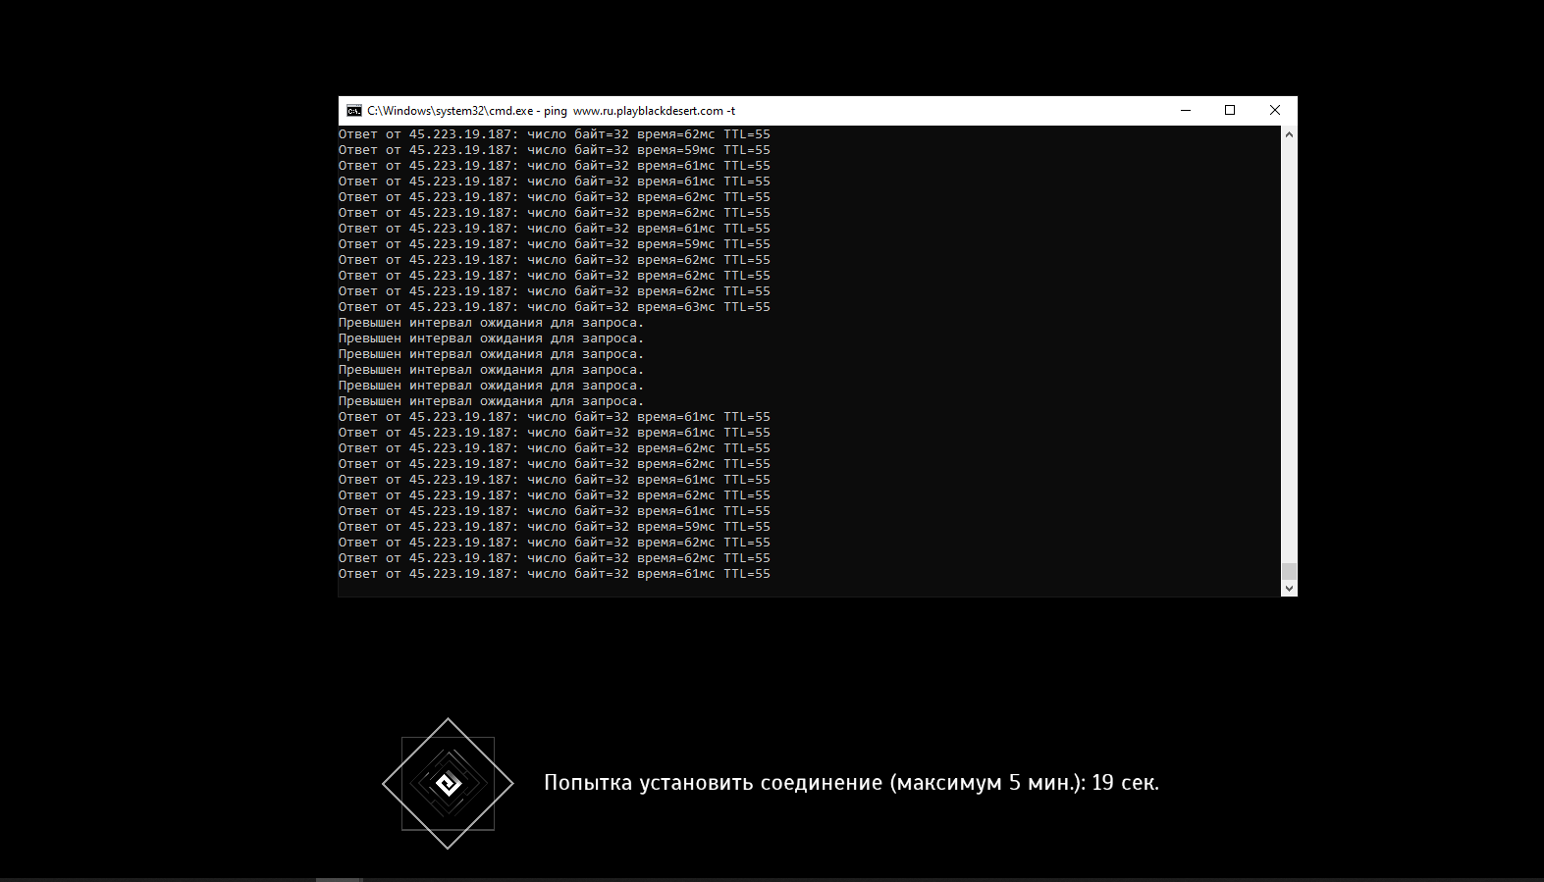Open the cmd.exe system menu icon

click(353, 111)
